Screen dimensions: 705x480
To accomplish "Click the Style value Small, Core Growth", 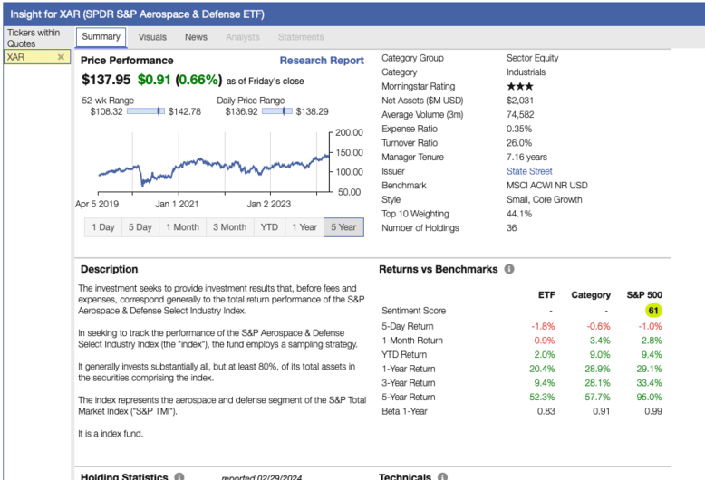I will coord(545,199).
